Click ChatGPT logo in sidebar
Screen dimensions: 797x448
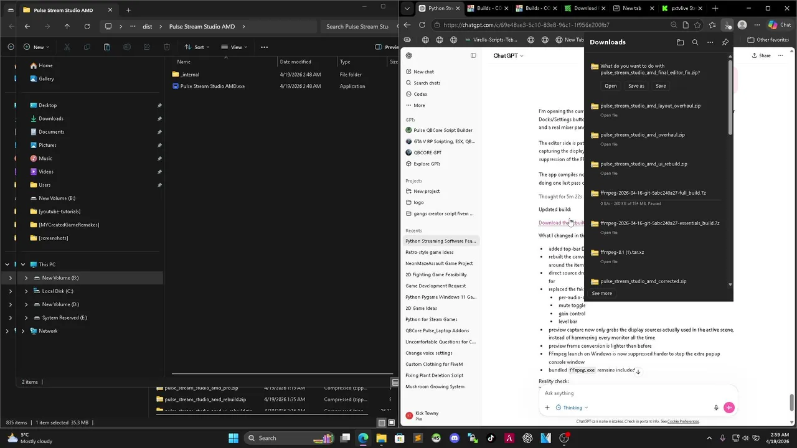tap(409, 55)
